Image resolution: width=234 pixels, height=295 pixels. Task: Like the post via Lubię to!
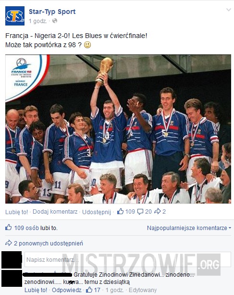16,212
